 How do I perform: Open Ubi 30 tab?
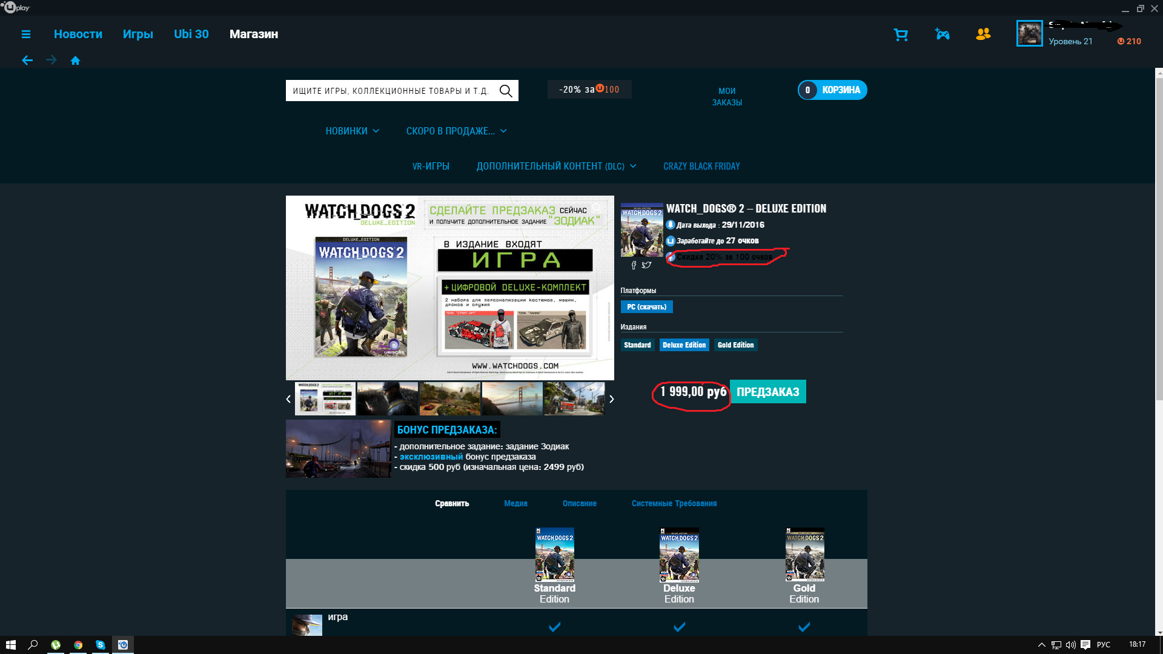coord(191,35)
